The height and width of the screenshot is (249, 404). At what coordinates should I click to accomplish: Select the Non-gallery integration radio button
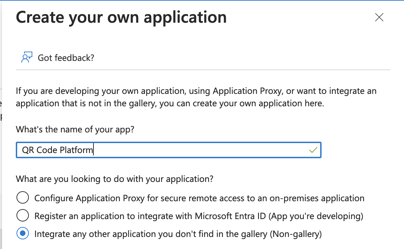coord(23,233)
